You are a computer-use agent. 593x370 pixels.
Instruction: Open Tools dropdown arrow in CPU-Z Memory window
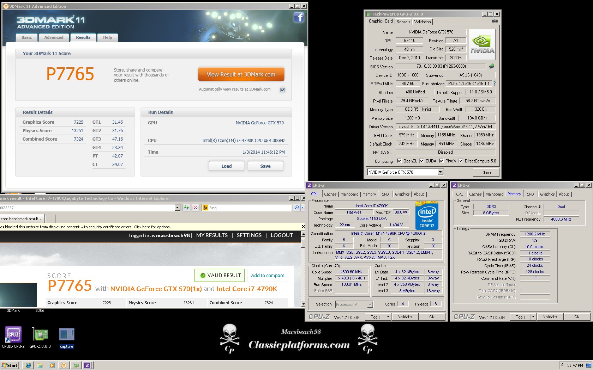(x=533, y=317)
